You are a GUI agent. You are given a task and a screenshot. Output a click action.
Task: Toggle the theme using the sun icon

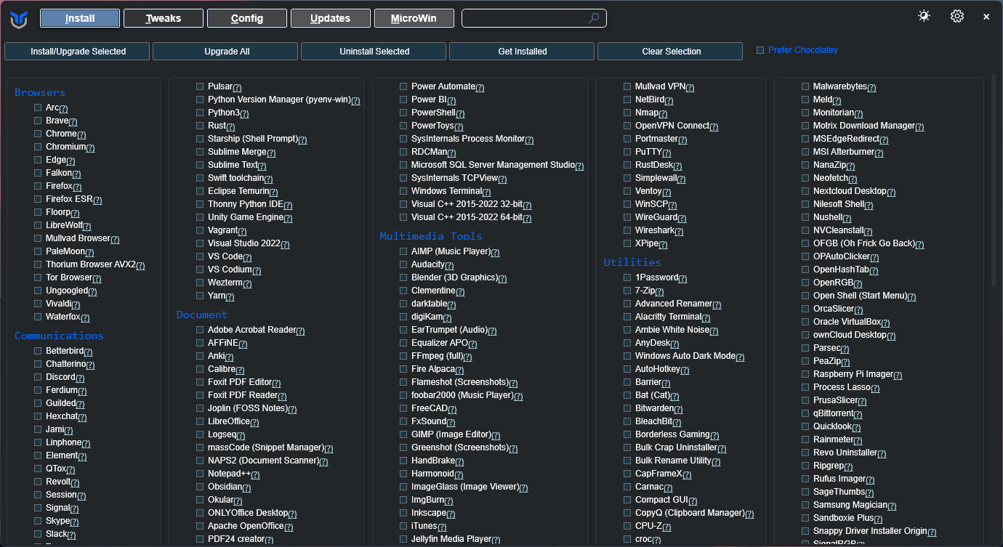click(924, 16)
